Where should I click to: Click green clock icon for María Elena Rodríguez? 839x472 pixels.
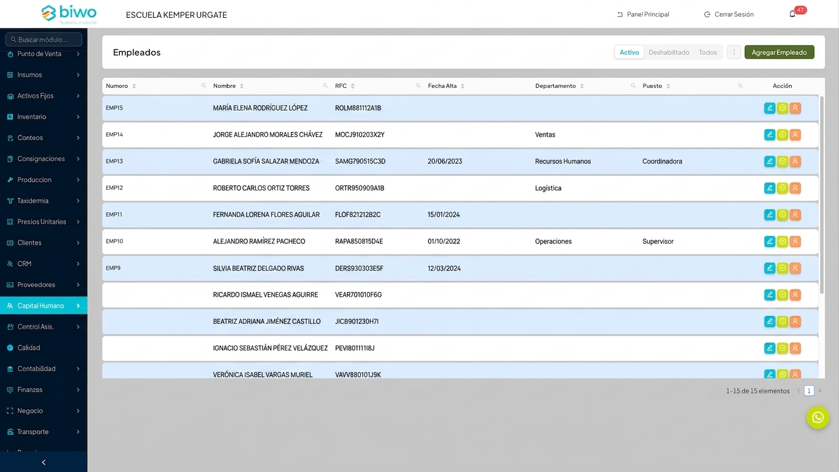[x=782, y=108]
